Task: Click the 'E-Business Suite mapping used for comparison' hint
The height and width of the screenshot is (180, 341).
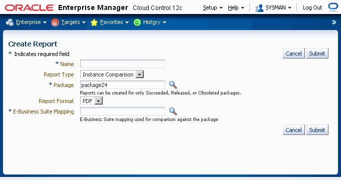Action: tap(149, 119)
